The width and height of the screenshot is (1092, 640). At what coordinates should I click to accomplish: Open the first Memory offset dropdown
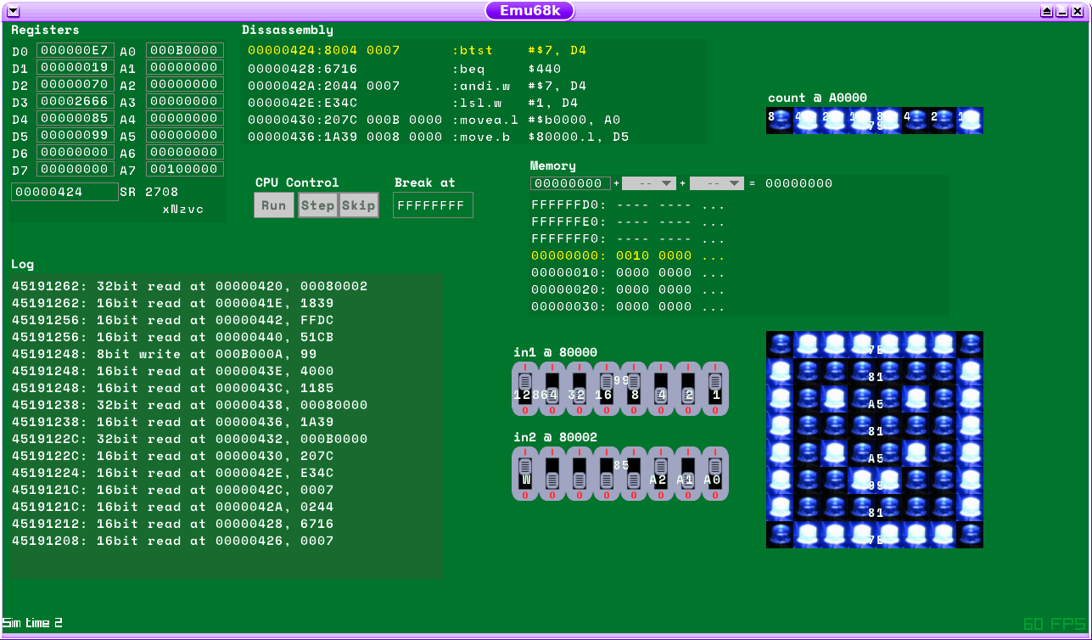650,183
